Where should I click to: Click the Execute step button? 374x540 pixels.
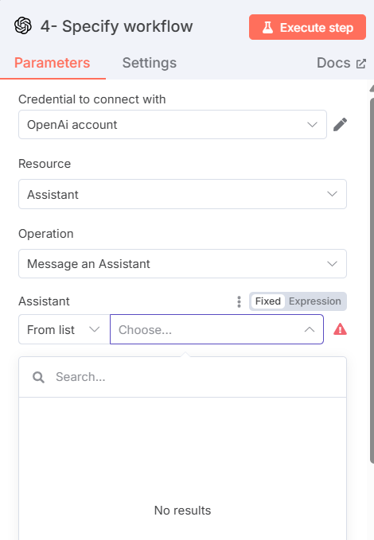307,27
